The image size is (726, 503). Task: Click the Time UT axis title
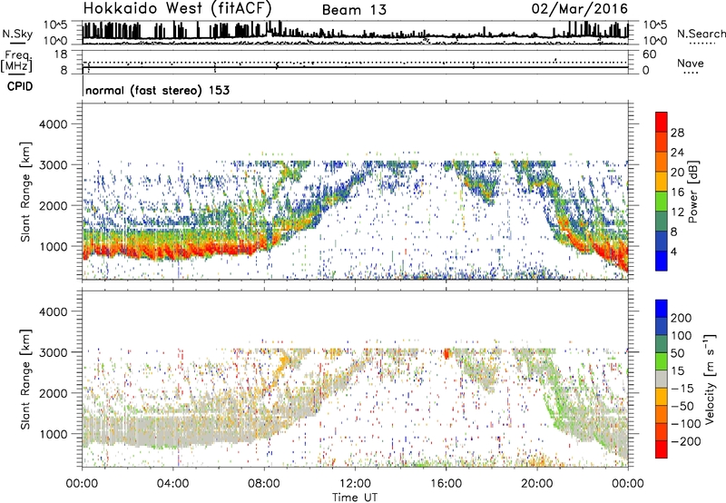355,498
